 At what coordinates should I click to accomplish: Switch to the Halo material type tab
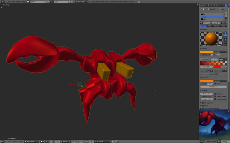(223, 26)
